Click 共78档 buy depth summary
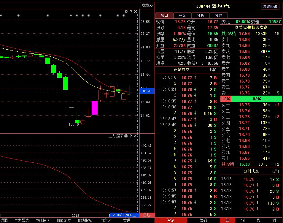Viewport: 283px width, 223px height. click(x=228, y=164)
